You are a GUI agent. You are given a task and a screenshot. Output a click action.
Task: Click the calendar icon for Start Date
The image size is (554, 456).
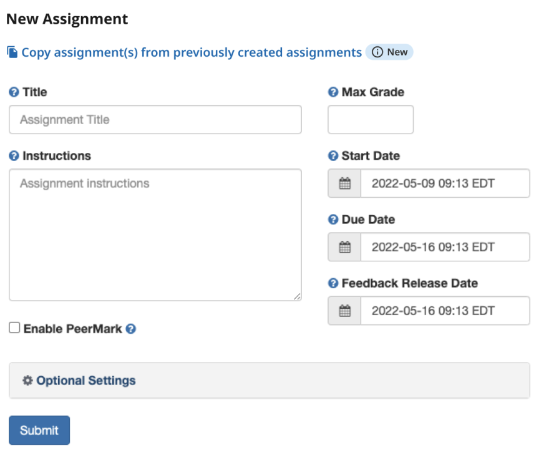[x=344, y=183]
